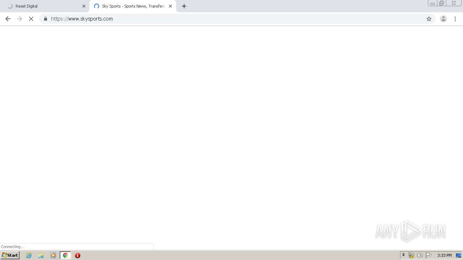The image size is (463, 260).
Task: Open the Action Center flag icon
Action: [x=429, y=255]
